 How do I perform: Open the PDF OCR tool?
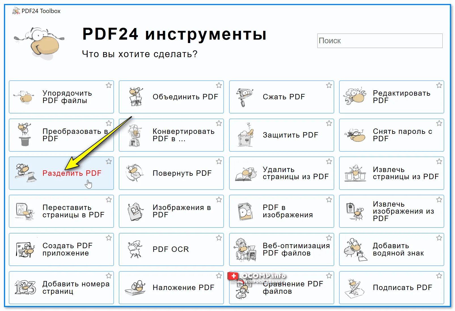click(171, 249)
